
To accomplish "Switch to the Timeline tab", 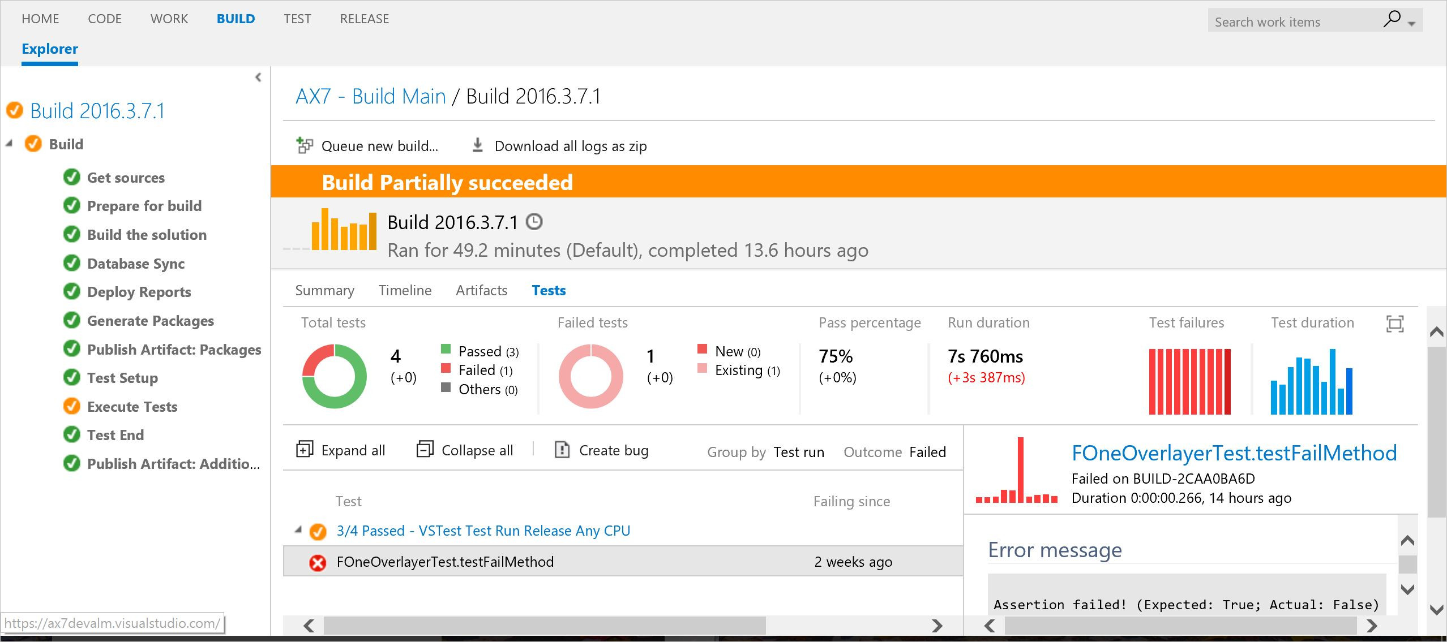I will pos(405,290).
